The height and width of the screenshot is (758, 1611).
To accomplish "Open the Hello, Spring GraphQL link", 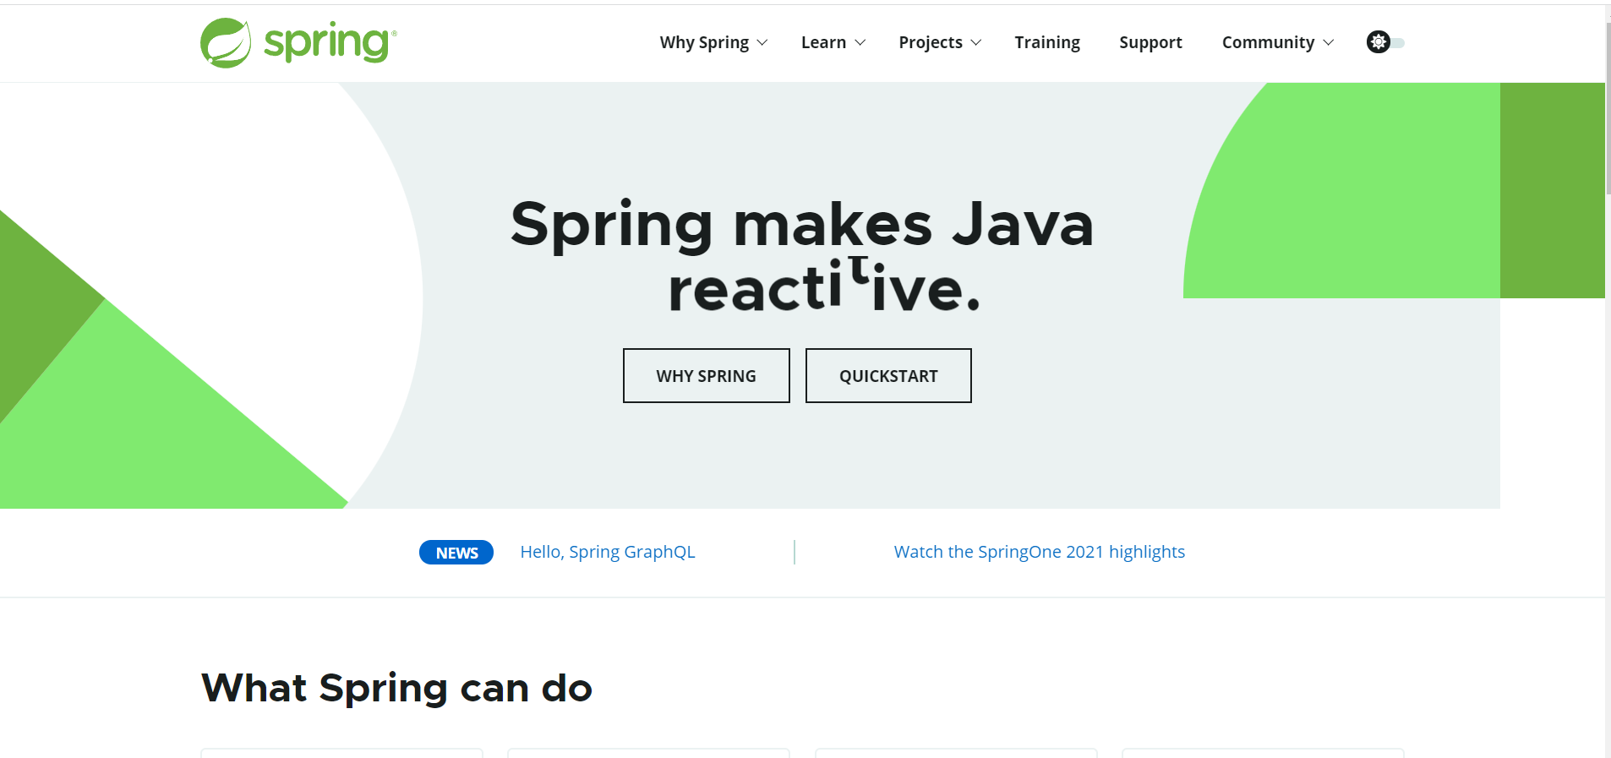I will pyautogui.click(x=608, y=552).
